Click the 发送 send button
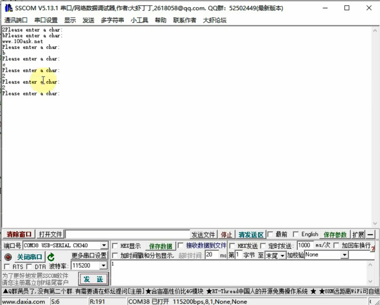This screenshot has width=380, height=305. click(x=93, y=279)
